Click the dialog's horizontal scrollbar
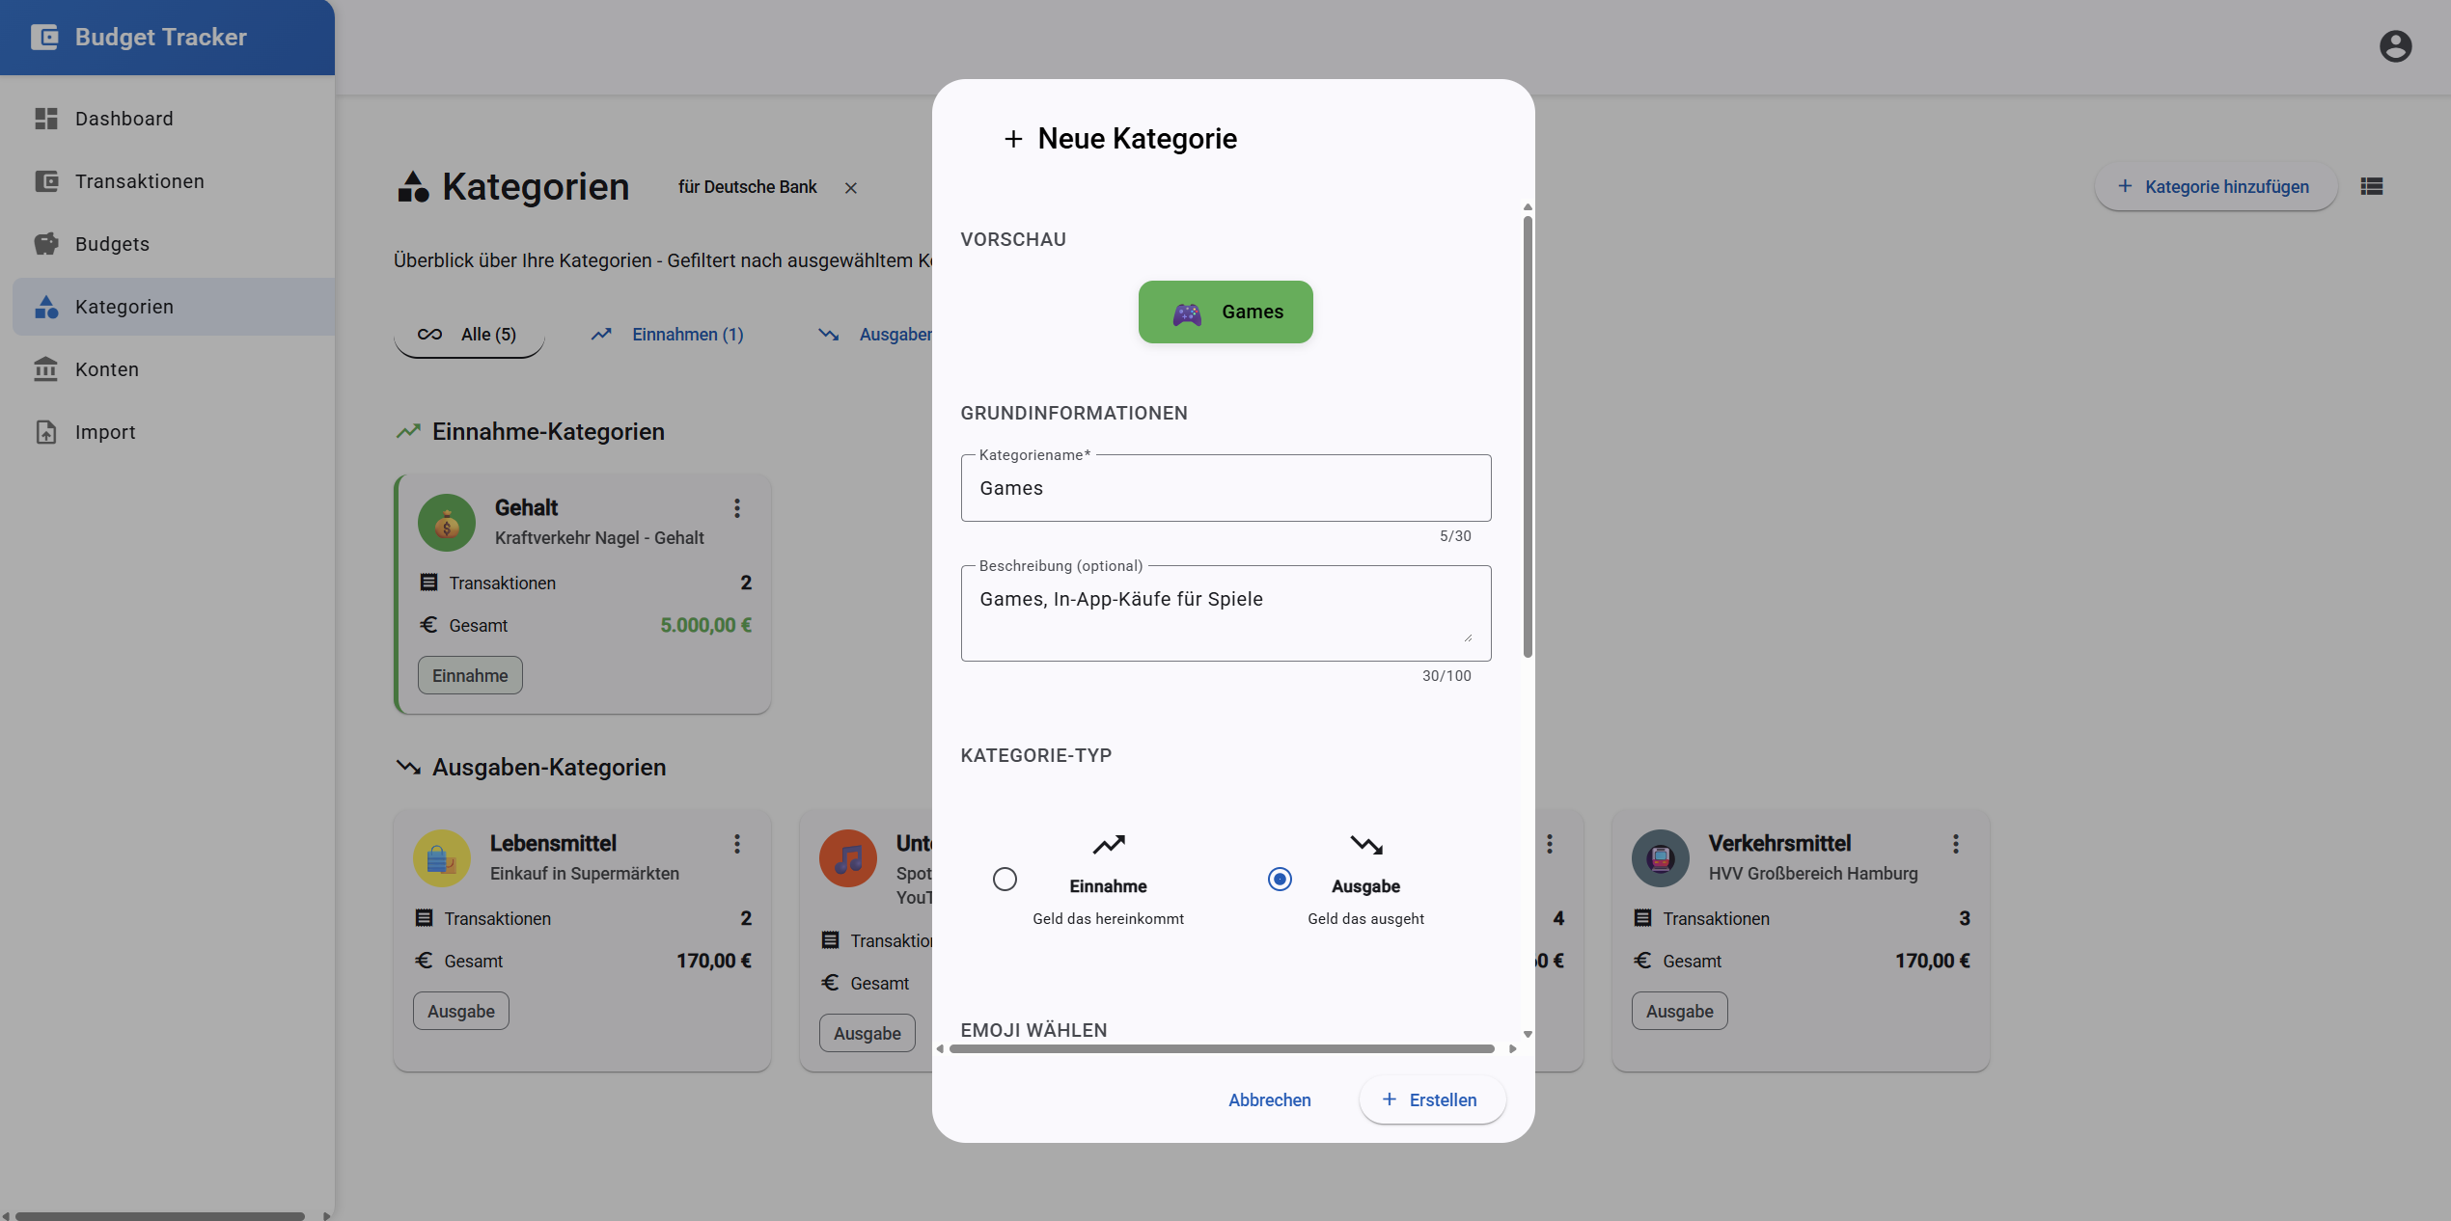Screen dimensions: 2451x1221 pyautogui.click(x=1222, y=1048)
